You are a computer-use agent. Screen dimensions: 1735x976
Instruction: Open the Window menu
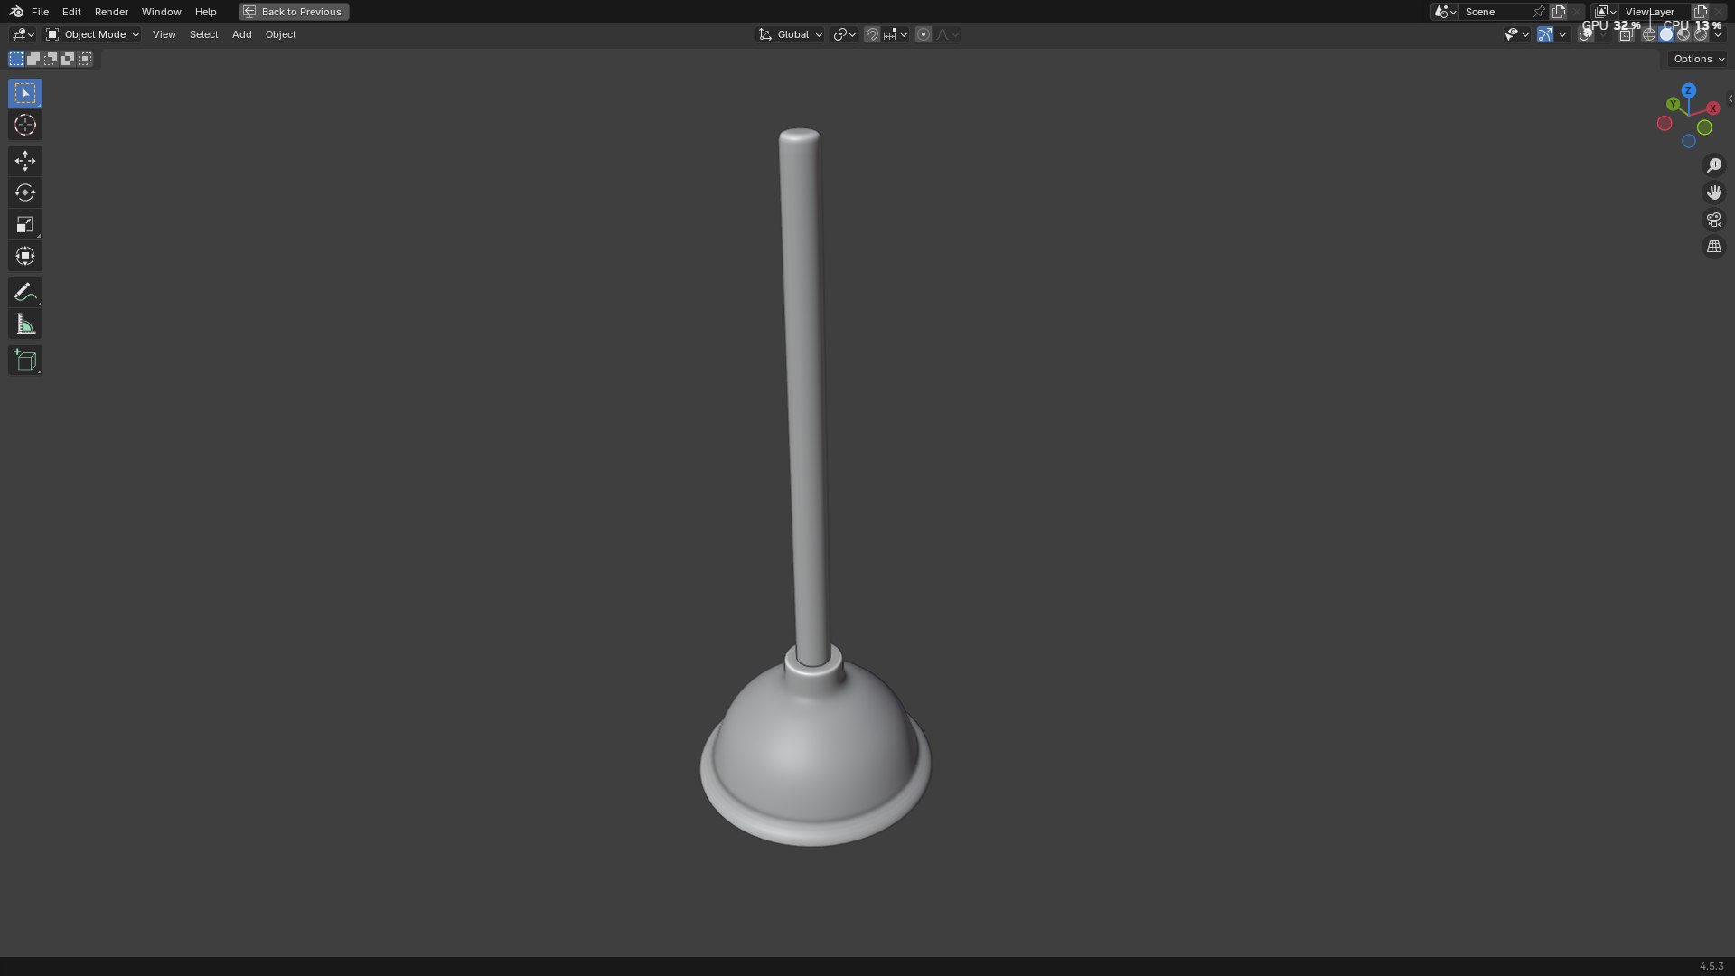(x=161, y=12)
